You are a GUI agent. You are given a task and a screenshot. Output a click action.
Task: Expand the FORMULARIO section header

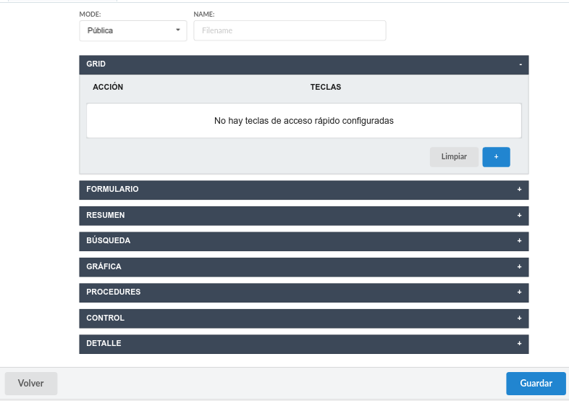[x=112, y=189]
